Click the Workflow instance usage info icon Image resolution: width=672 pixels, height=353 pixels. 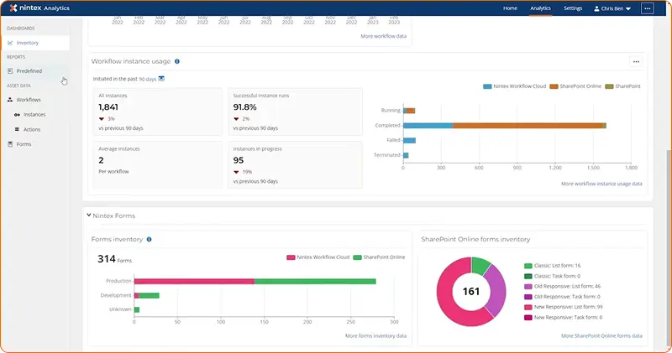pyautogui.click(x=177, y=61)
